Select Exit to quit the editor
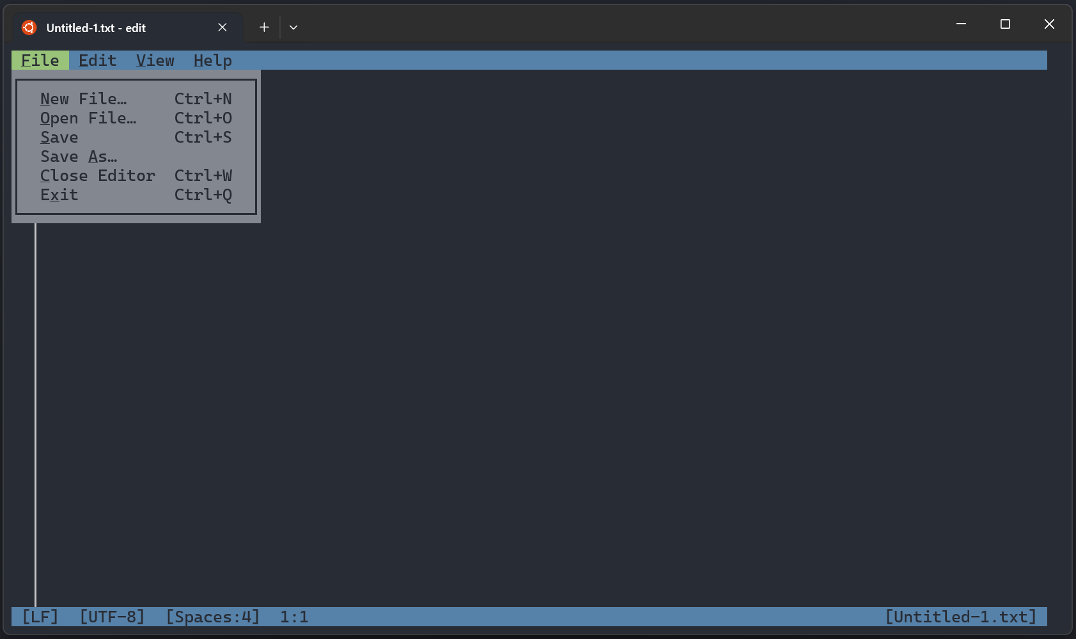1076x639 pixels. tap(59, 194)
